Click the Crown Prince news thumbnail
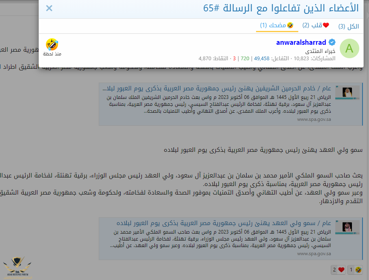Screen dimensions: 369x280 [x=347, y=227]
